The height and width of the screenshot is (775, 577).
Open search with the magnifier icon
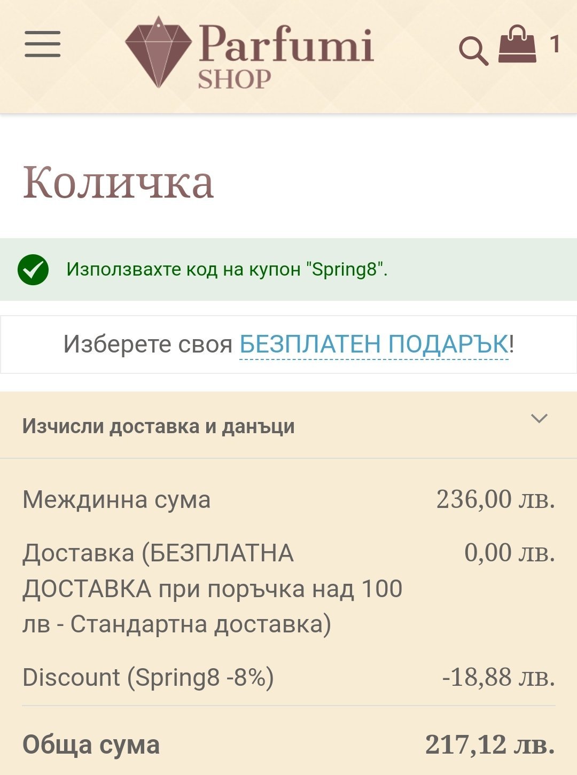[473, 51]
